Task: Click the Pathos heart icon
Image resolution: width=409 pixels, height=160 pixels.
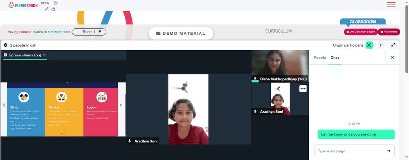Action: [62, 97]
